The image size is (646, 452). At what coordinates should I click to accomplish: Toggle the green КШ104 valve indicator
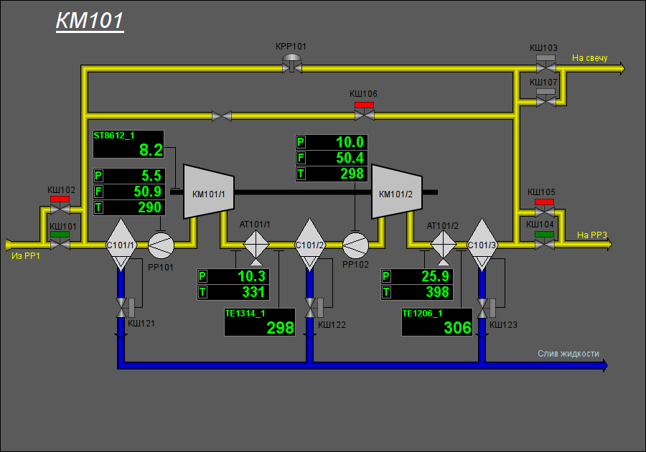click(x=544, y=234)
